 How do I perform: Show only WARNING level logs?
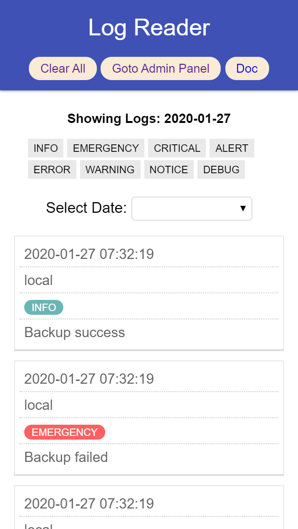pos(110,170)
